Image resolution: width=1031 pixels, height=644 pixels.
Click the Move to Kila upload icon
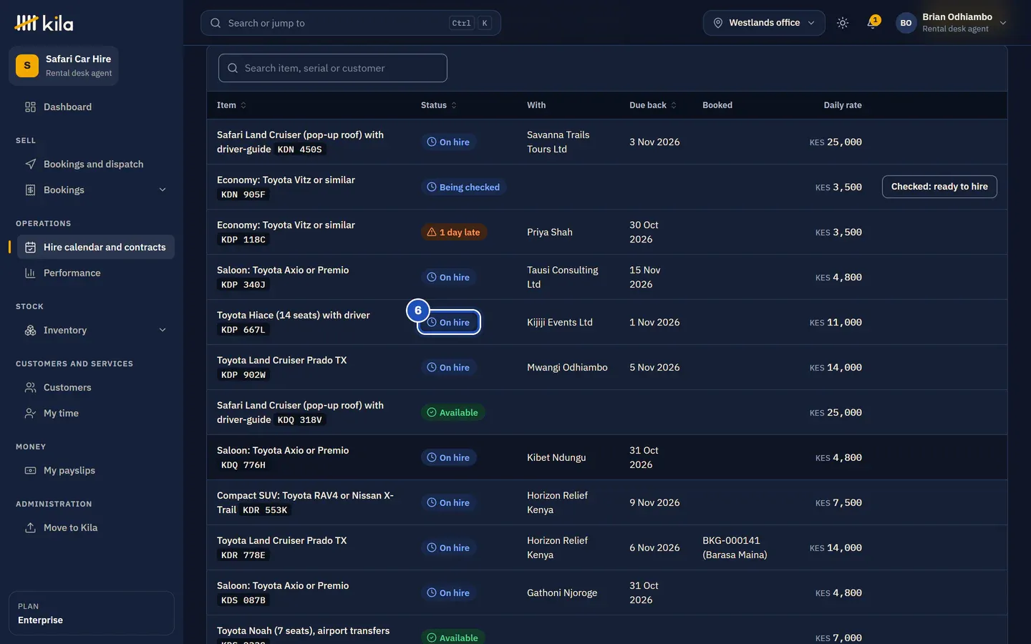tap(30, 527)
